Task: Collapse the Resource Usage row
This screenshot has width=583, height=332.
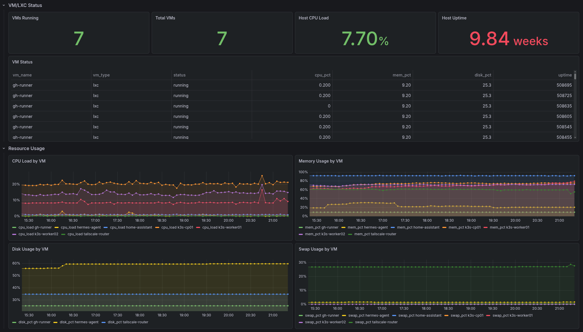Action: (4, 148)
